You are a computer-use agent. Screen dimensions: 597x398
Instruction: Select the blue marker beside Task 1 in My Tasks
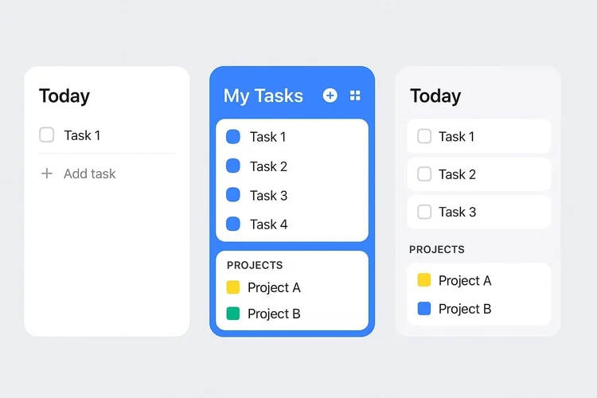click(x=233, y=136)
